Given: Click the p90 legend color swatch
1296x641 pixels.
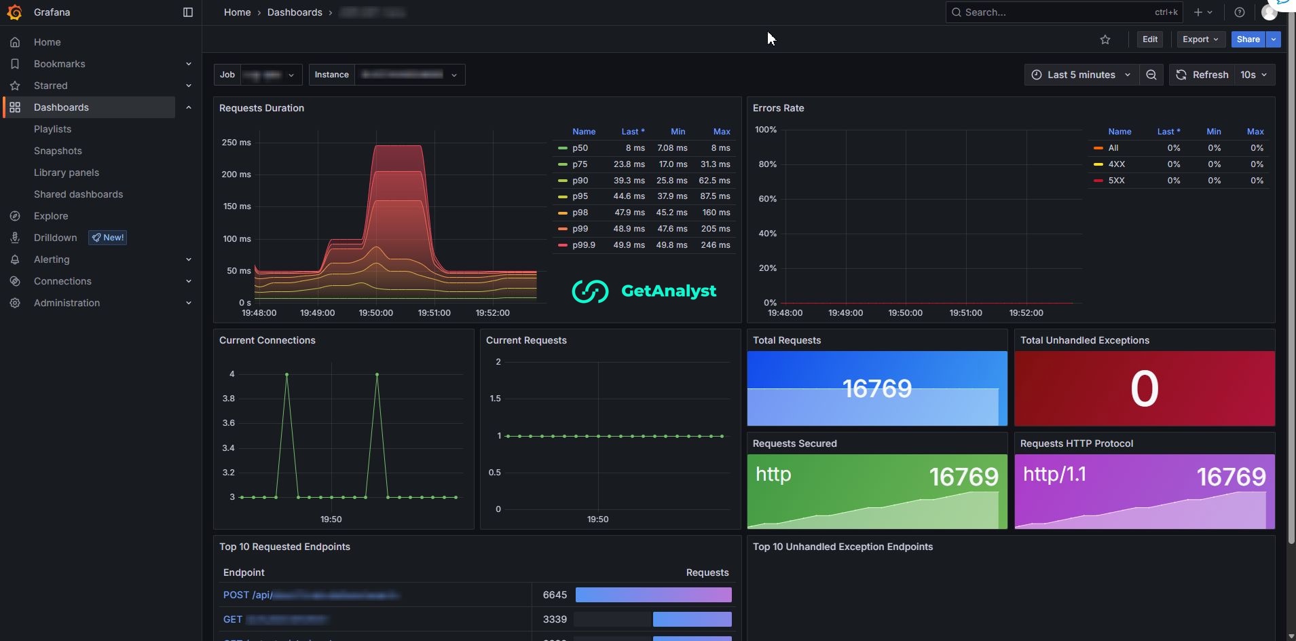Looking at the screenshot, I should 562,181.
